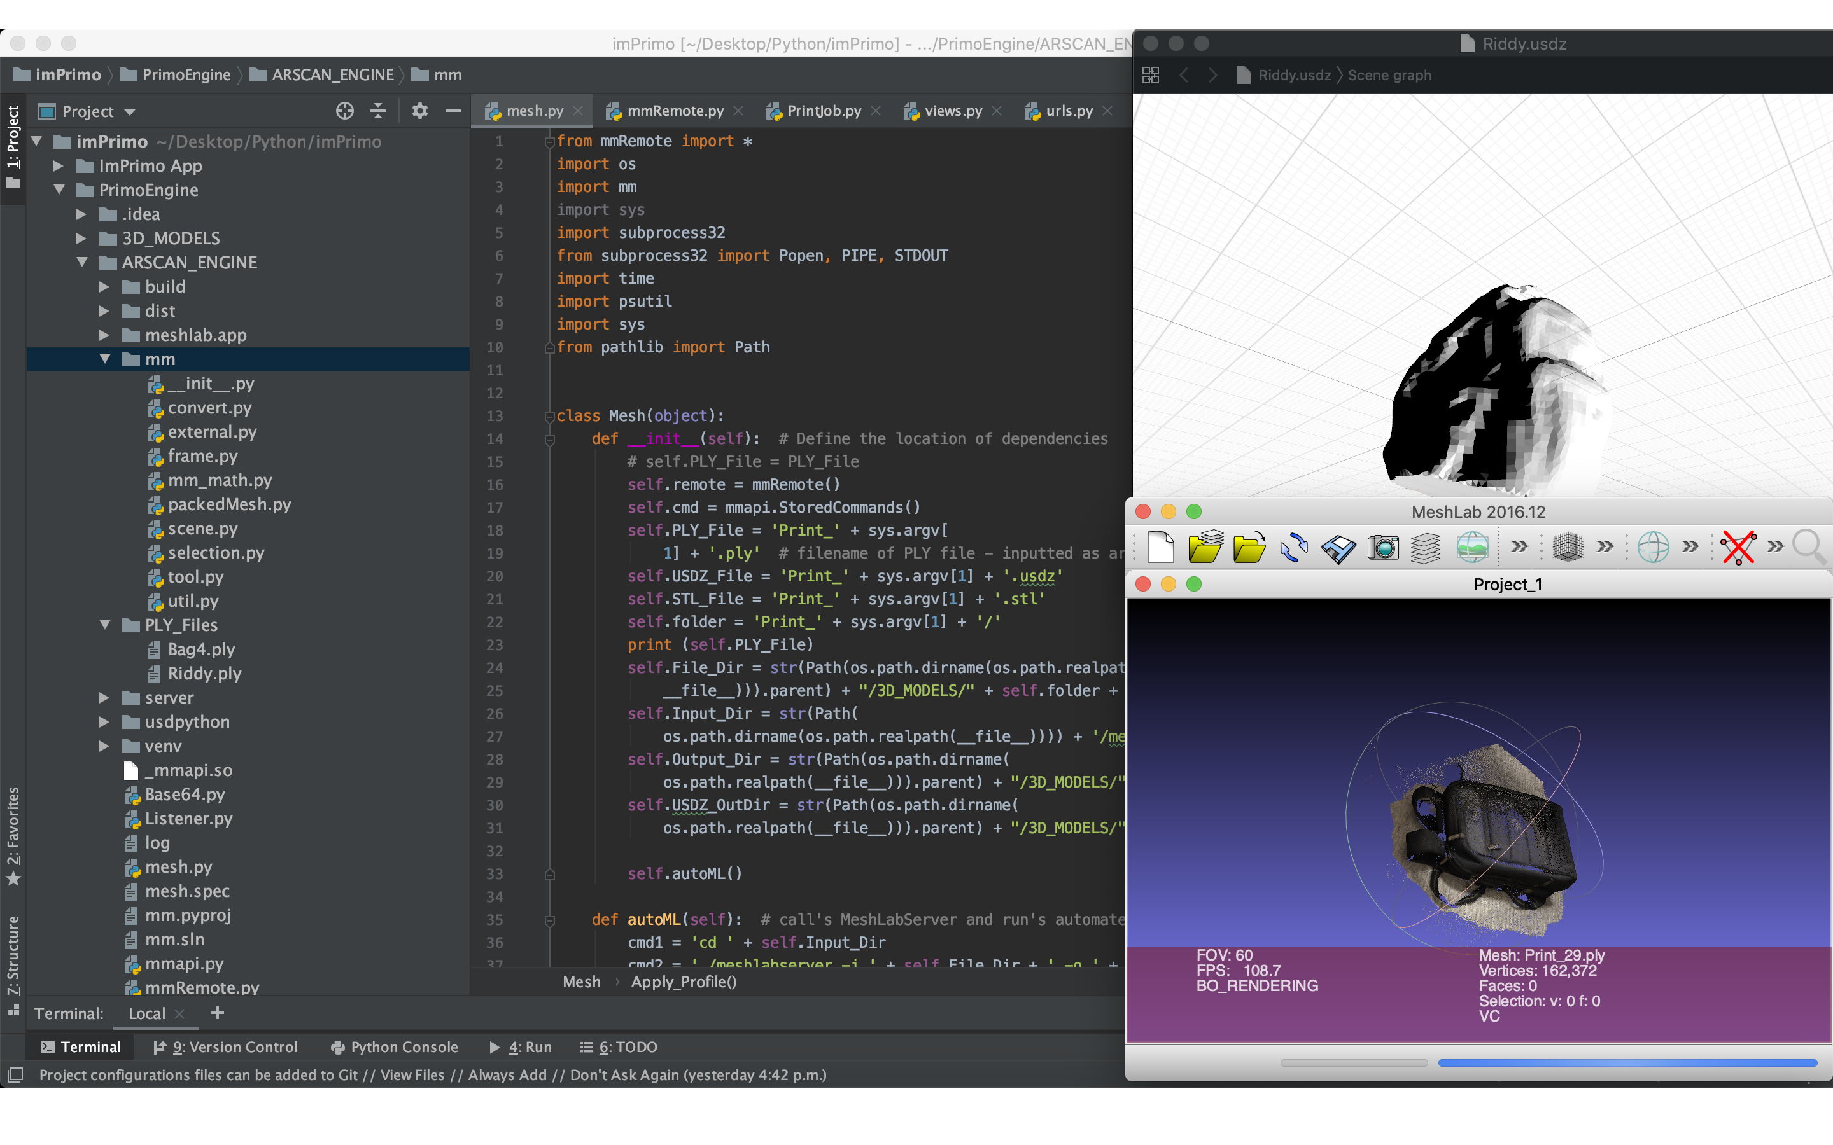This screenshot has height=1145, width=1833.
Task: Select Riddy.ply in the project tree
Action: 204,673
